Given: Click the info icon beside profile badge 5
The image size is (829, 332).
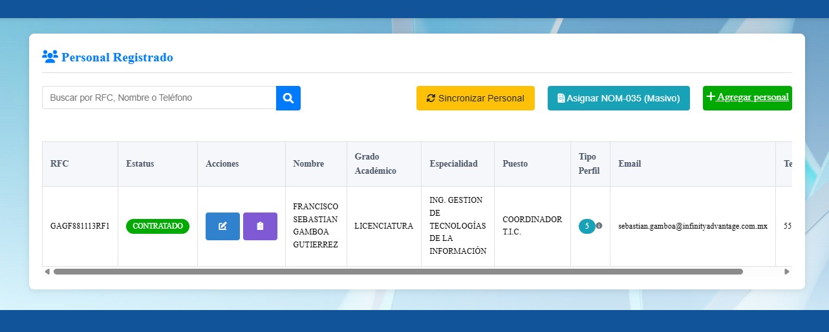Looking at the screenshot, I should click(599, 226).
